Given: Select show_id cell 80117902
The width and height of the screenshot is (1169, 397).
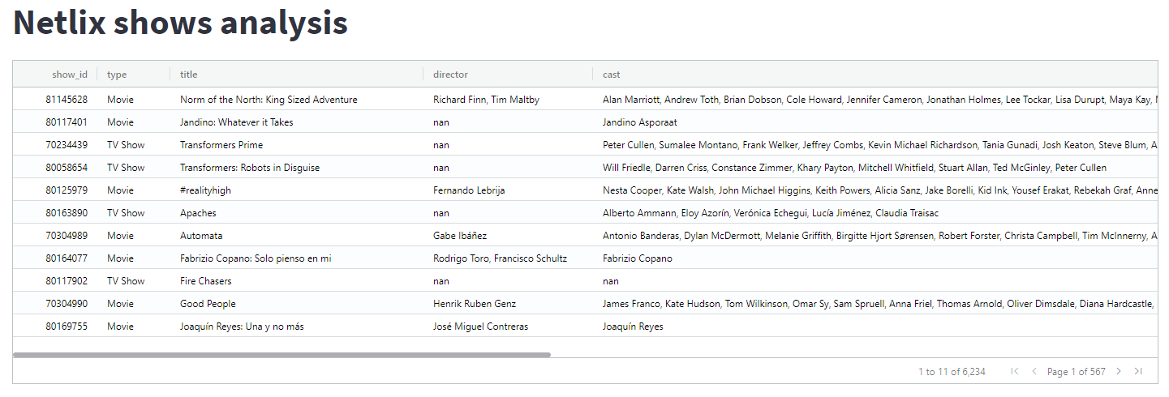Looking at the screenshot, I should point(67,281).
